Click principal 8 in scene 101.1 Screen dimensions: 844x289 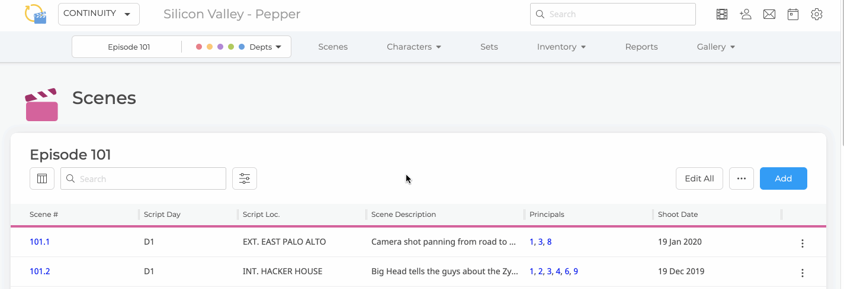(x=549, y=242)
